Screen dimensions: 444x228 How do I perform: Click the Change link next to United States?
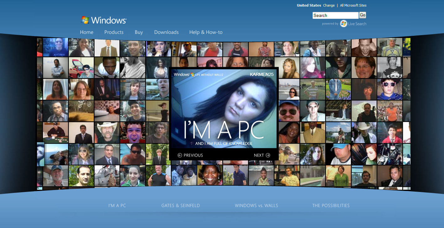tap(329, 5)
